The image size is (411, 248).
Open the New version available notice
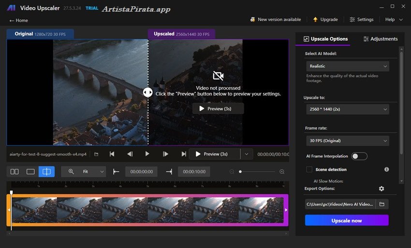(x=276, y=19)
